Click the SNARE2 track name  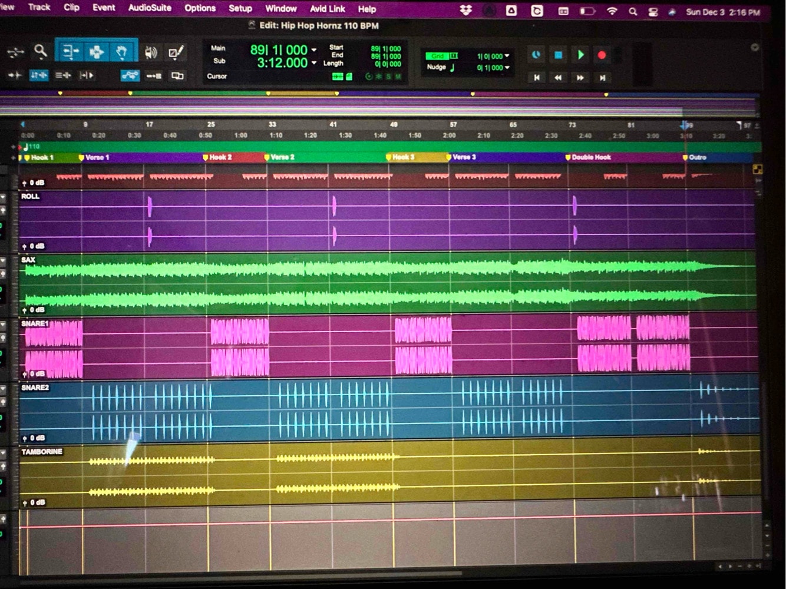35,388
